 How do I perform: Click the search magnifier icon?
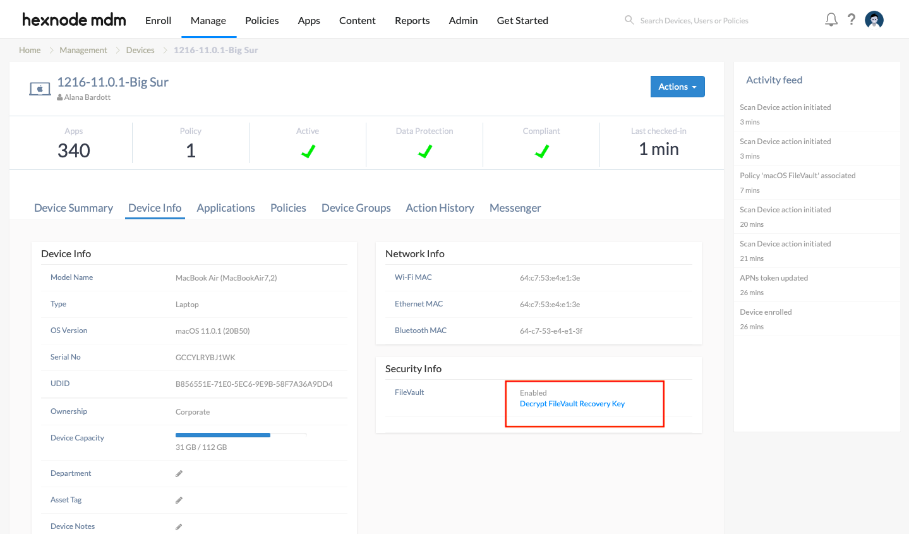point(629,20)
